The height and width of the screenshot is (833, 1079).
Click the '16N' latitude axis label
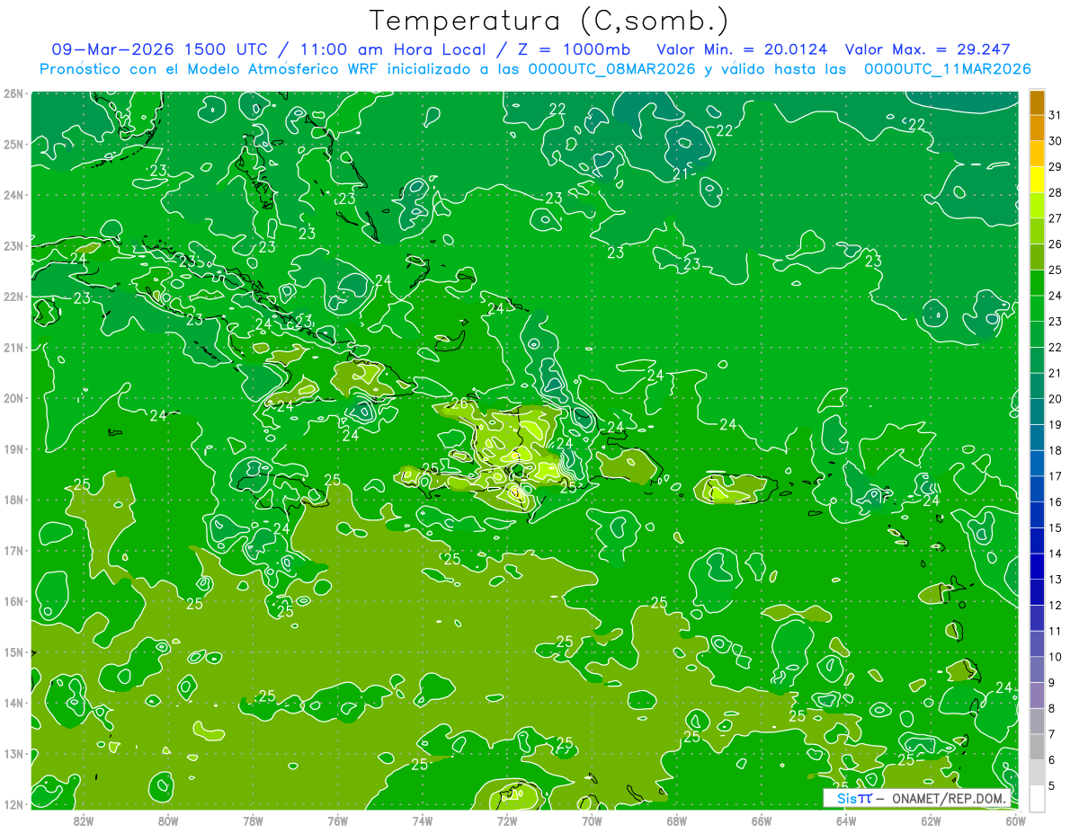(x=13, y=601)
